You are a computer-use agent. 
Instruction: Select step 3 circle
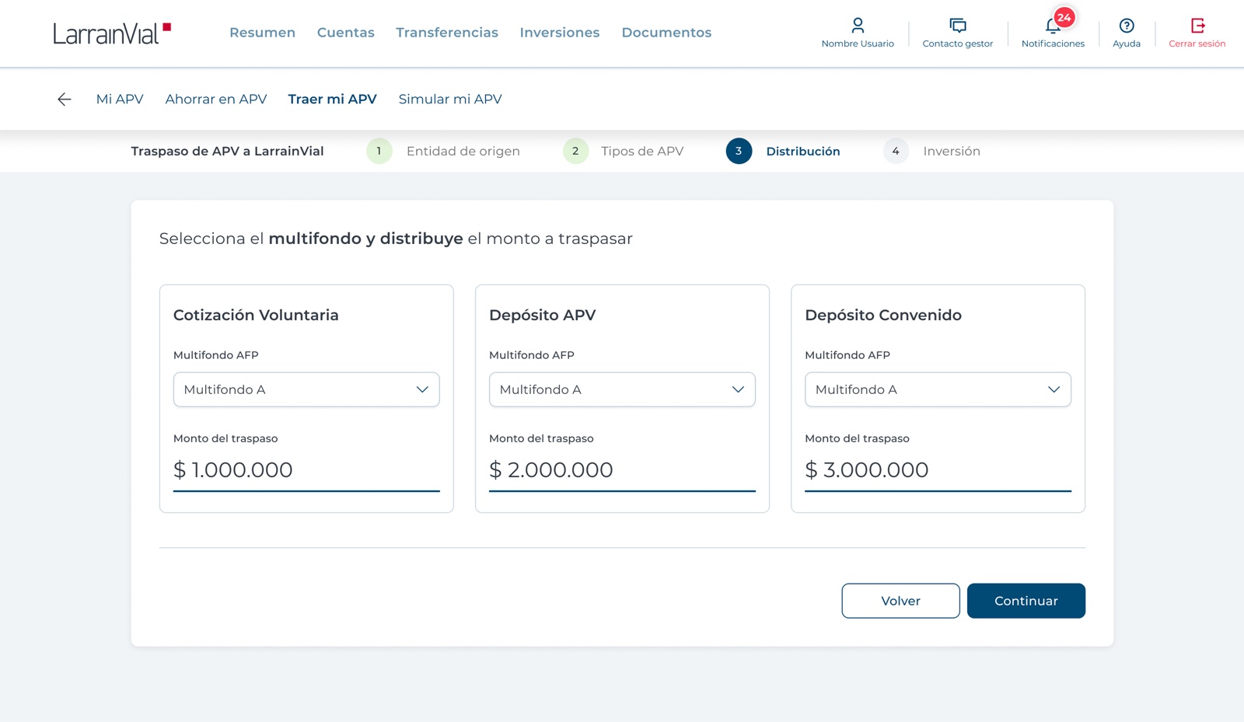(739, 151)
